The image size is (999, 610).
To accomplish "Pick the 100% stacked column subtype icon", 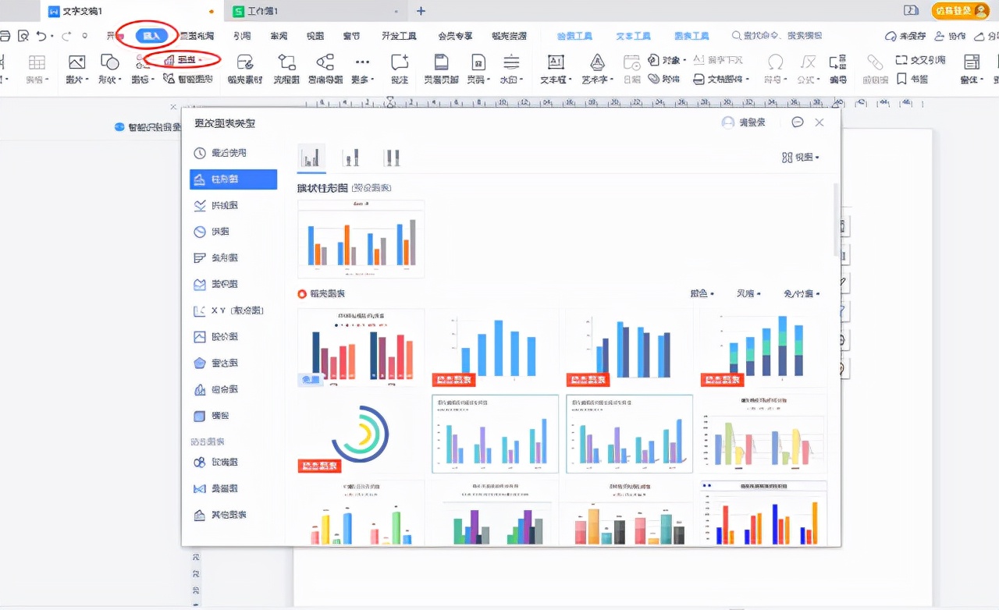I will coord(392,158).
